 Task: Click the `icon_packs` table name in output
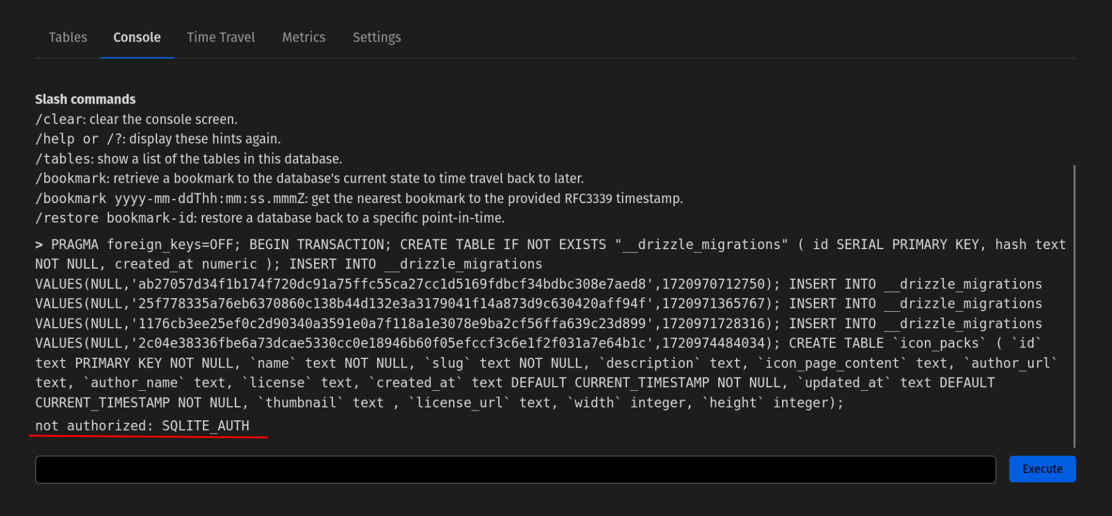tap(939, 344)
